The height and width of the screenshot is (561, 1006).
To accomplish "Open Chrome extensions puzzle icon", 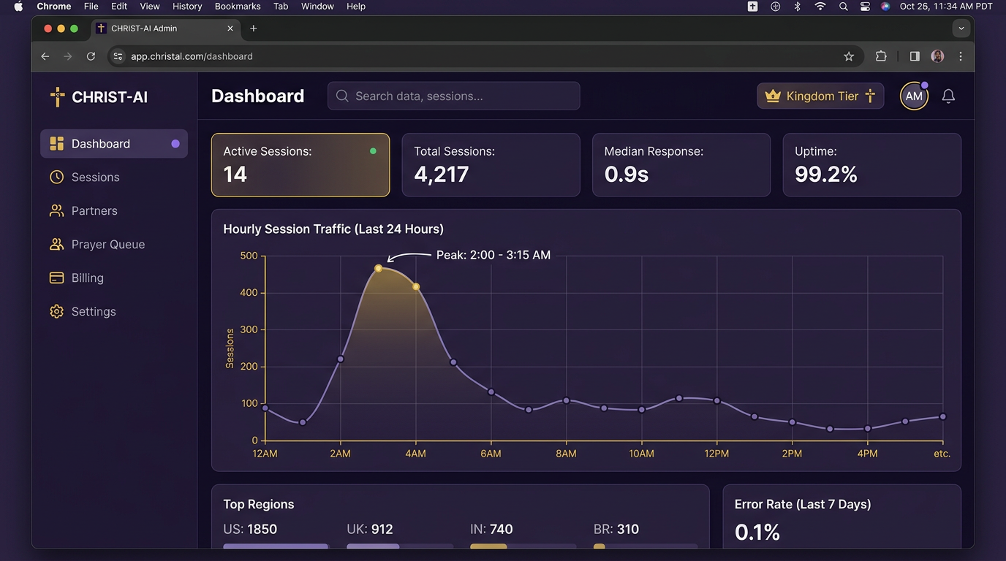I will 881,56.
